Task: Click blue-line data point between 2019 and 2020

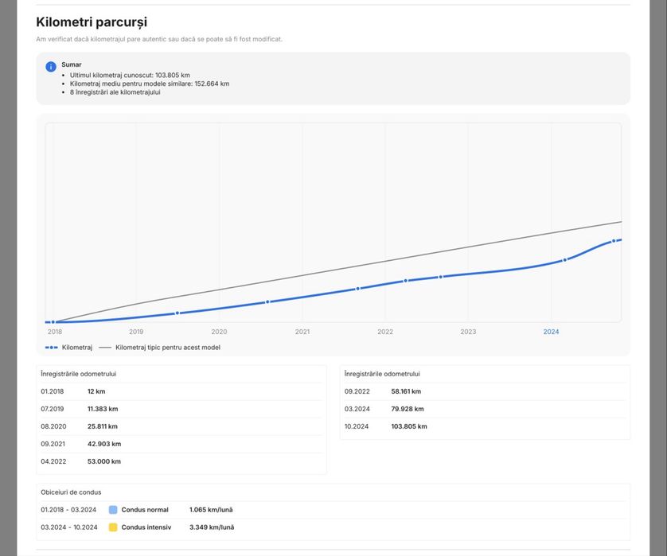Action: coord(177,313)
